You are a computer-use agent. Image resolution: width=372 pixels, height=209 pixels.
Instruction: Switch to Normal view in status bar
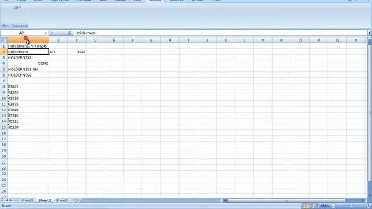[x=305, y=206]
